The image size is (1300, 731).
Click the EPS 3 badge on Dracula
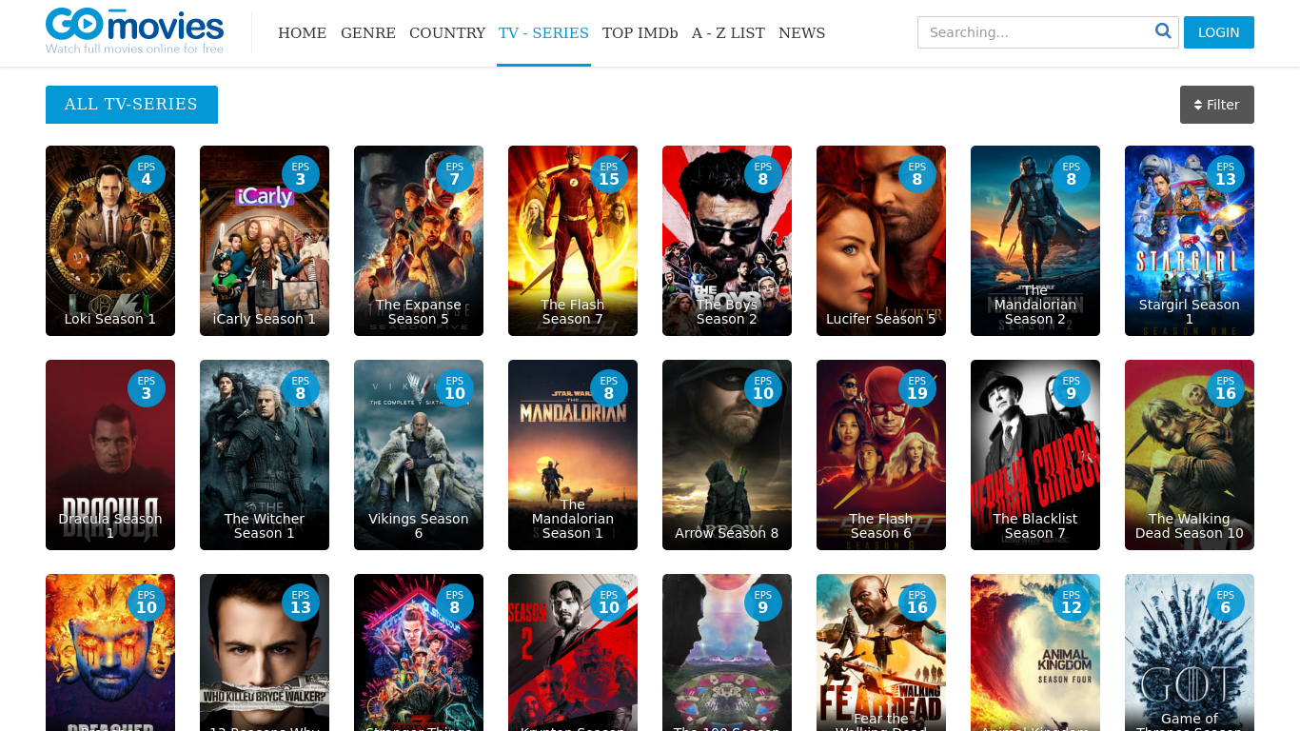146,388
